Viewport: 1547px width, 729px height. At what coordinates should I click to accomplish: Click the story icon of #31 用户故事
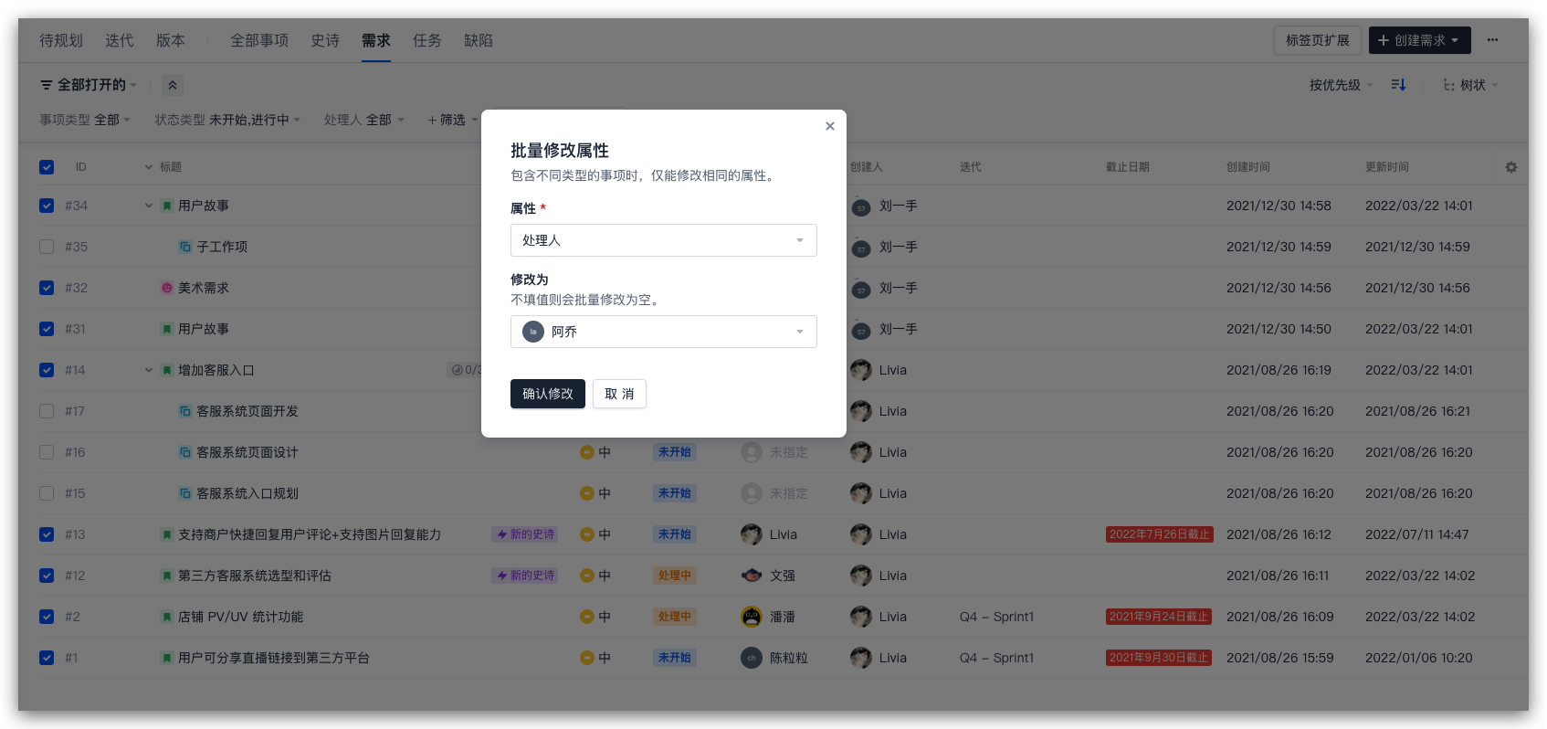tap(167, 329)
